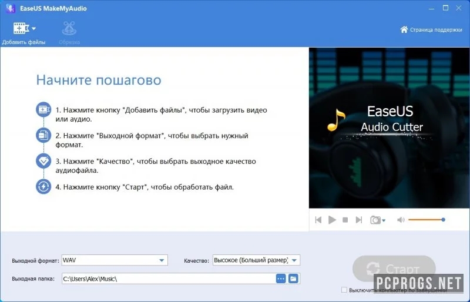Click step 1 add-files circle icon
The width and height of the screenshot is (470, 302).
43,109
